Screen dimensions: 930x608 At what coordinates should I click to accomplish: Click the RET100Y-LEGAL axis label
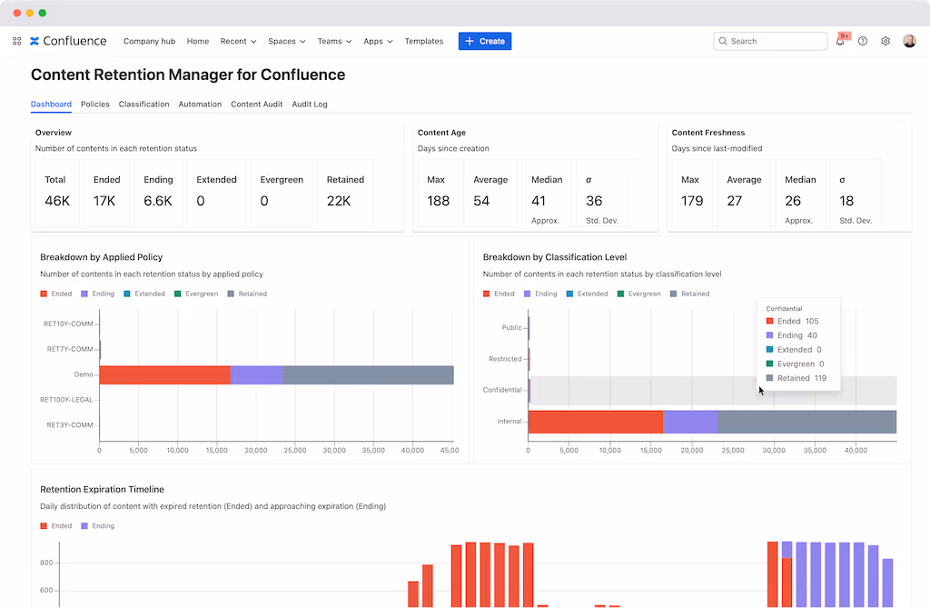click(66, 400)
